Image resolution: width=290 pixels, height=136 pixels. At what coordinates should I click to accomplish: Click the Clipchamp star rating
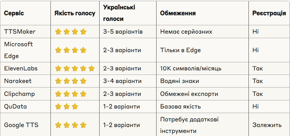(71, 94)
